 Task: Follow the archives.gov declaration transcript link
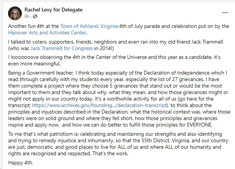[100, 106]
